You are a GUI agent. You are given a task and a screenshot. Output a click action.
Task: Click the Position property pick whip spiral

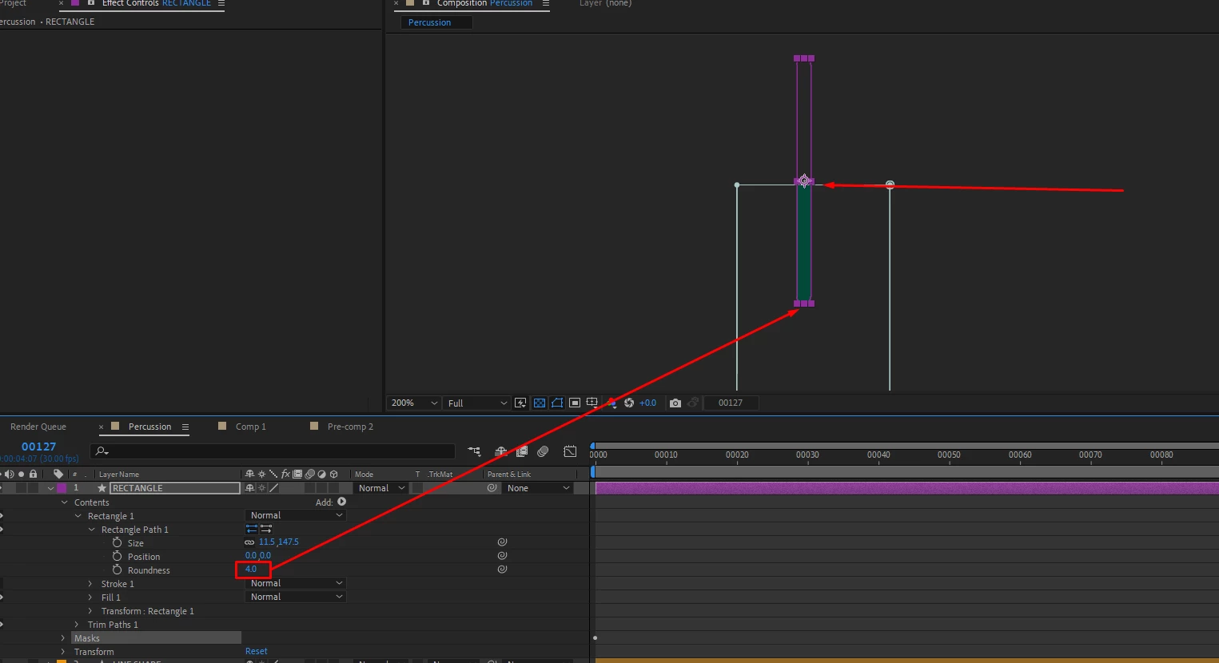click(502, 556)
